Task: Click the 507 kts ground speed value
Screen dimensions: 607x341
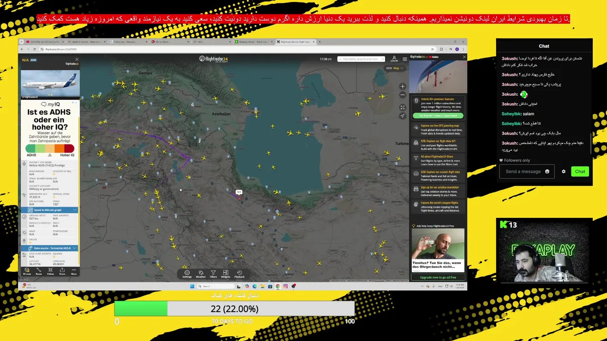Action: coord(34,218)
